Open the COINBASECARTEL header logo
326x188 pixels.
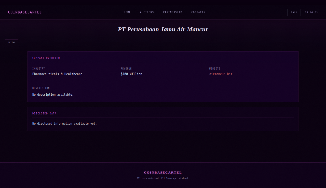[x=25, y=12]
